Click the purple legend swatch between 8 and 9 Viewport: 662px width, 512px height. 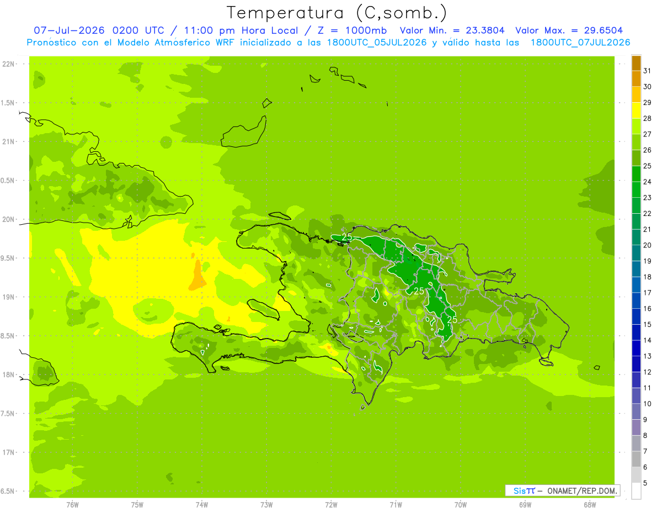click(636, 428)
